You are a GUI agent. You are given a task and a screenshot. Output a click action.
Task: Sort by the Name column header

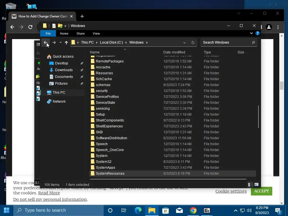pos(94,52)
